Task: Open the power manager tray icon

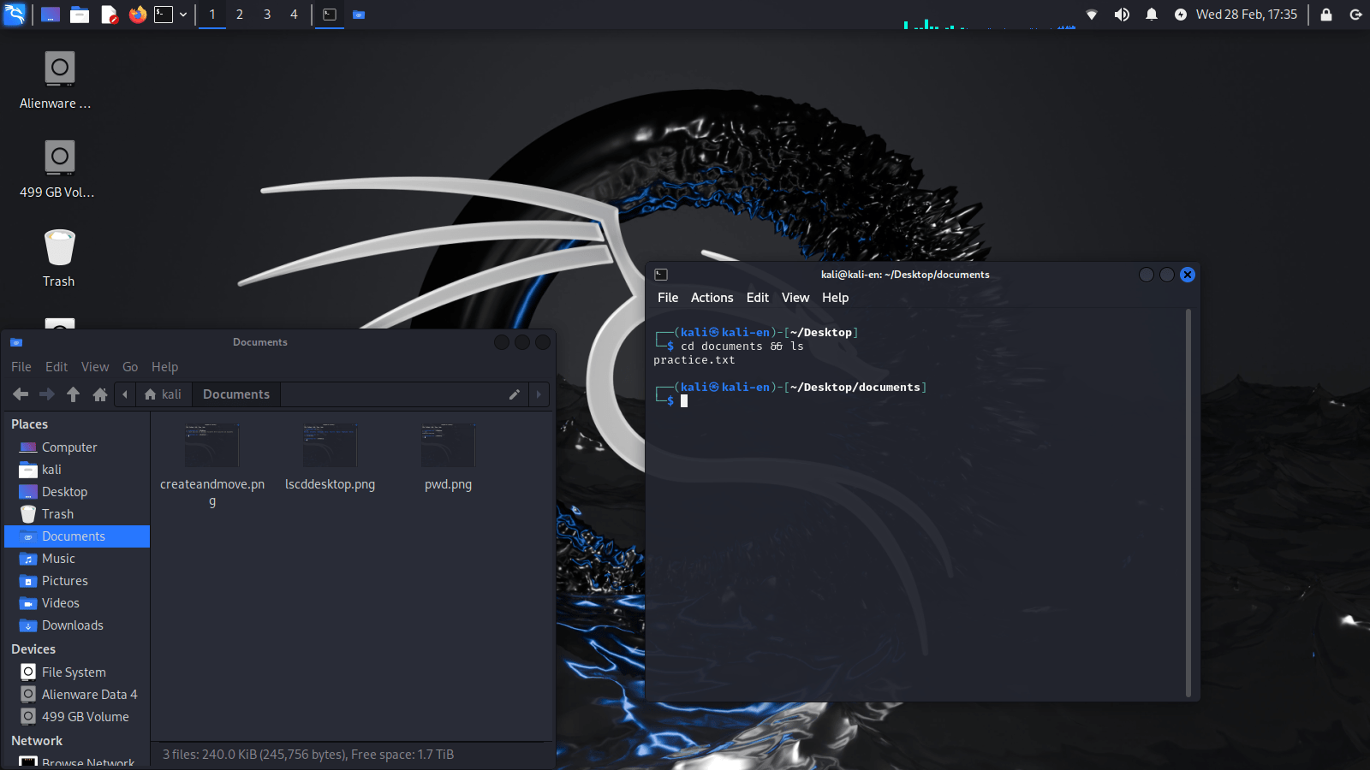Action: tap(1181, 15)
